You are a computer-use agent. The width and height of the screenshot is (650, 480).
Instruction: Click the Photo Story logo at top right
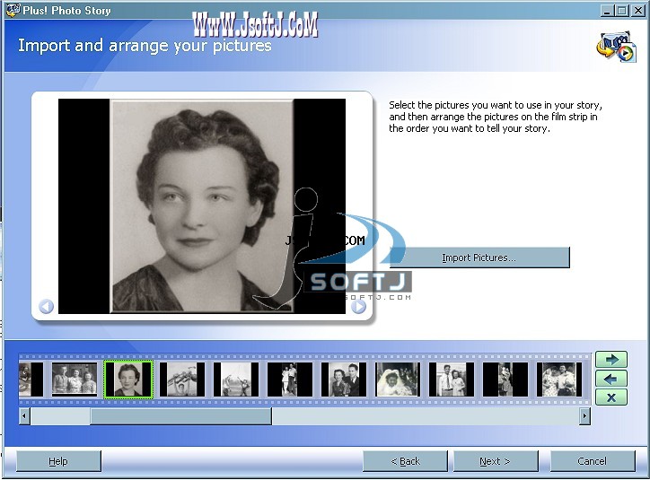616,47
